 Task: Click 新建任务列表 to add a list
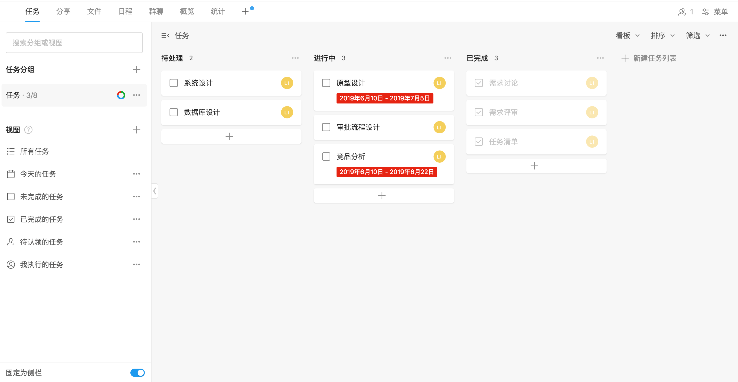[649, 58]
